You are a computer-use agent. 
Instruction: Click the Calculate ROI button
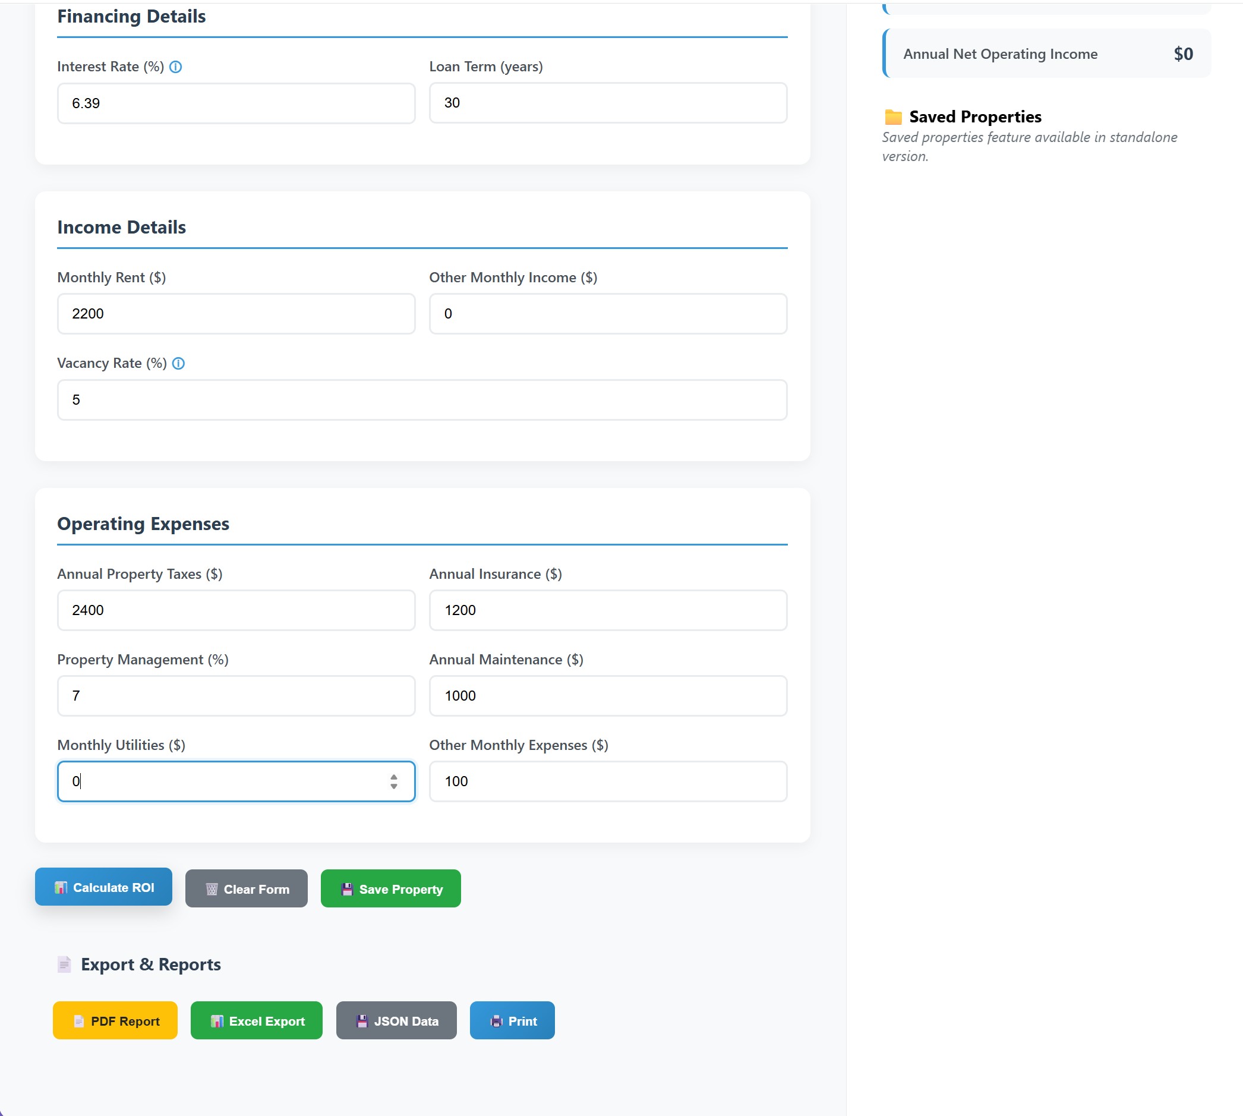click(103, 887)
